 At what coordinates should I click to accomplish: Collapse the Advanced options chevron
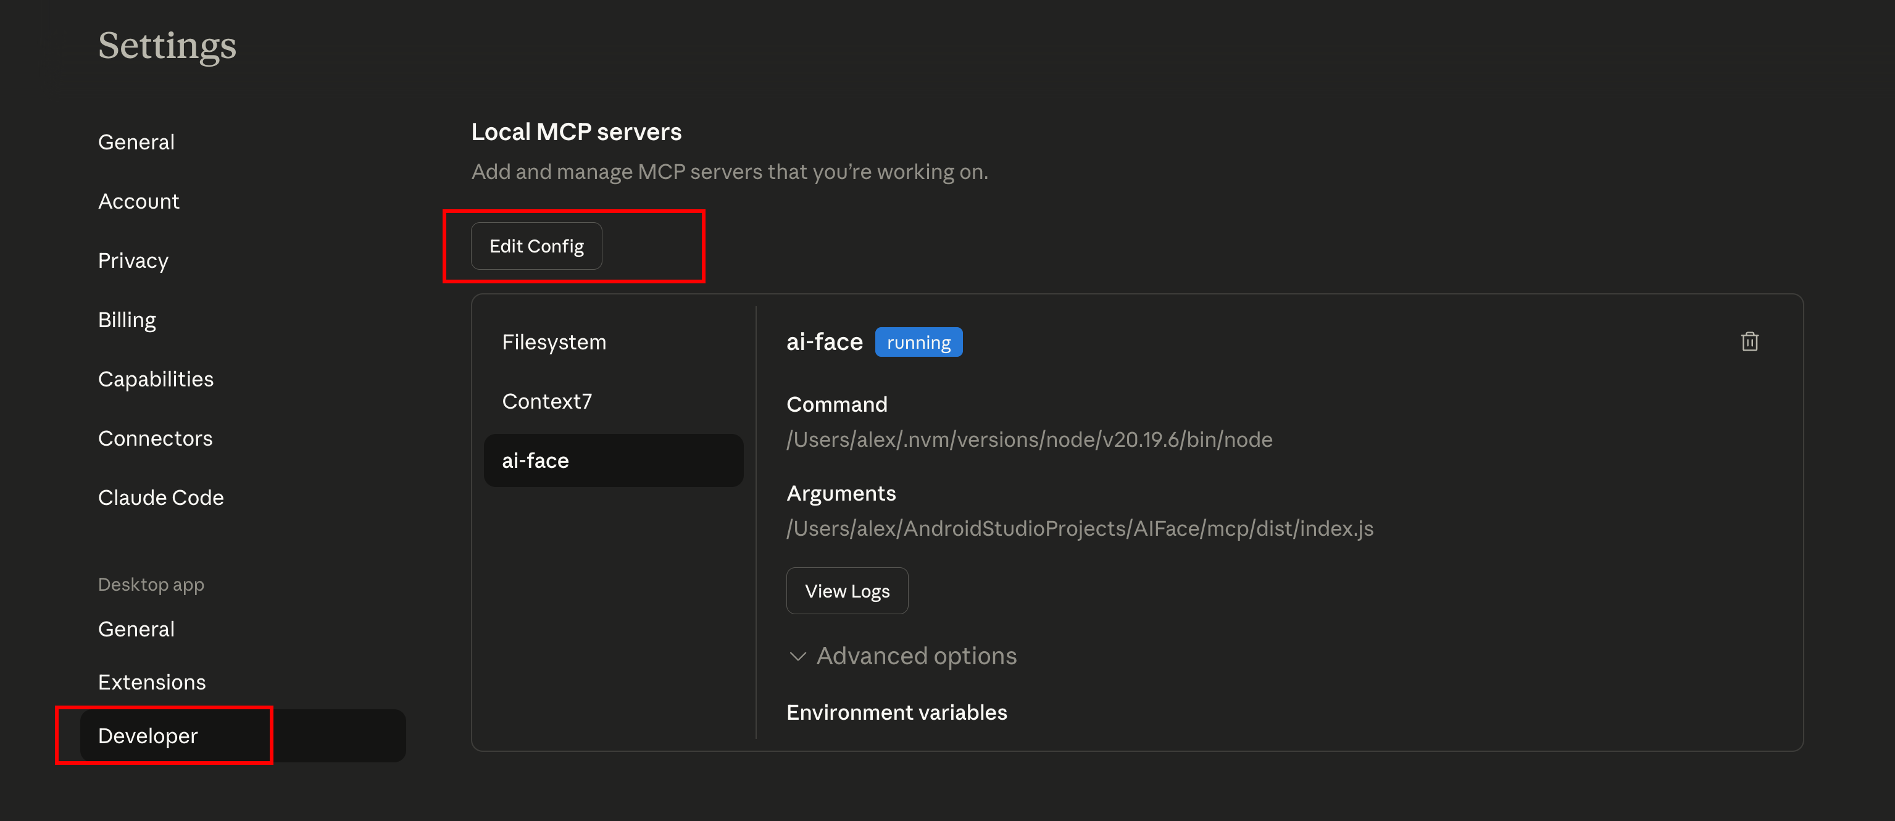[798, 656]
